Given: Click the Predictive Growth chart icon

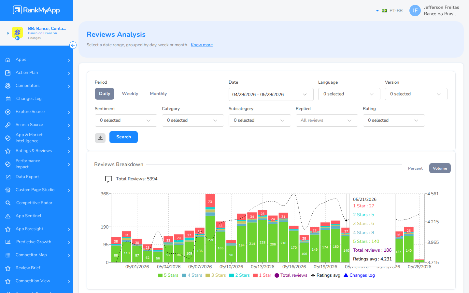Looking at the screenshot, I should click(8, 242).
